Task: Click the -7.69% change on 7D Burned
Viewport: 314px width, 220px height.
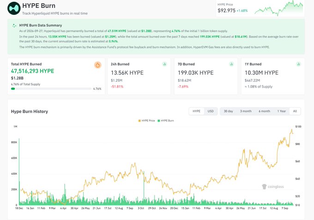Action: tap(183, 87)
